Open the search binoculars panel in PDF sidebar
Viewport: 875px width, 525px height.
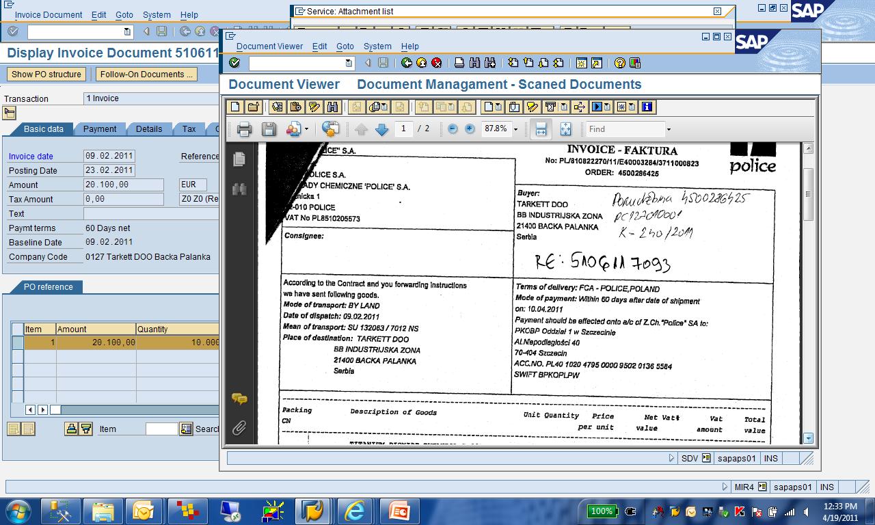coord(239,189)
